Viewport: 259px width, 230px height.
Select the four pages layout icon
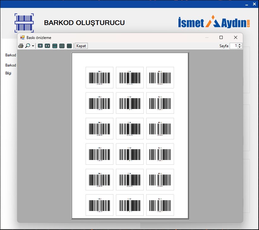coord(62,46)
